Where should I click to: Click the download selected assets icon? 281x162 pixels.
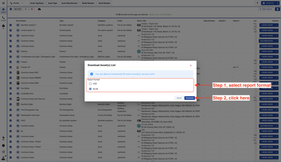pyautogui.click(x=26, y=9)
